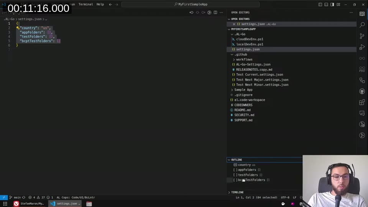The image size is (368, 207).
Task: Open the chat comments activity bar icon
Action: [x=362, y=113]
